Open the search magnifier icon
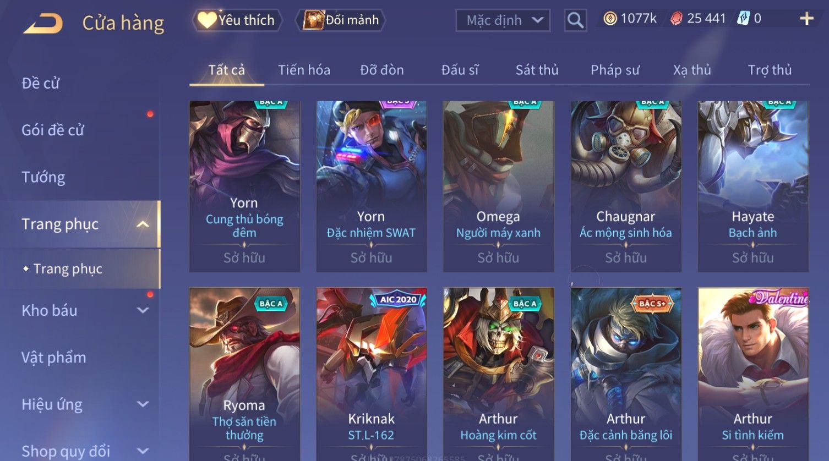This screenshot has height=461, width=829. 575,20
